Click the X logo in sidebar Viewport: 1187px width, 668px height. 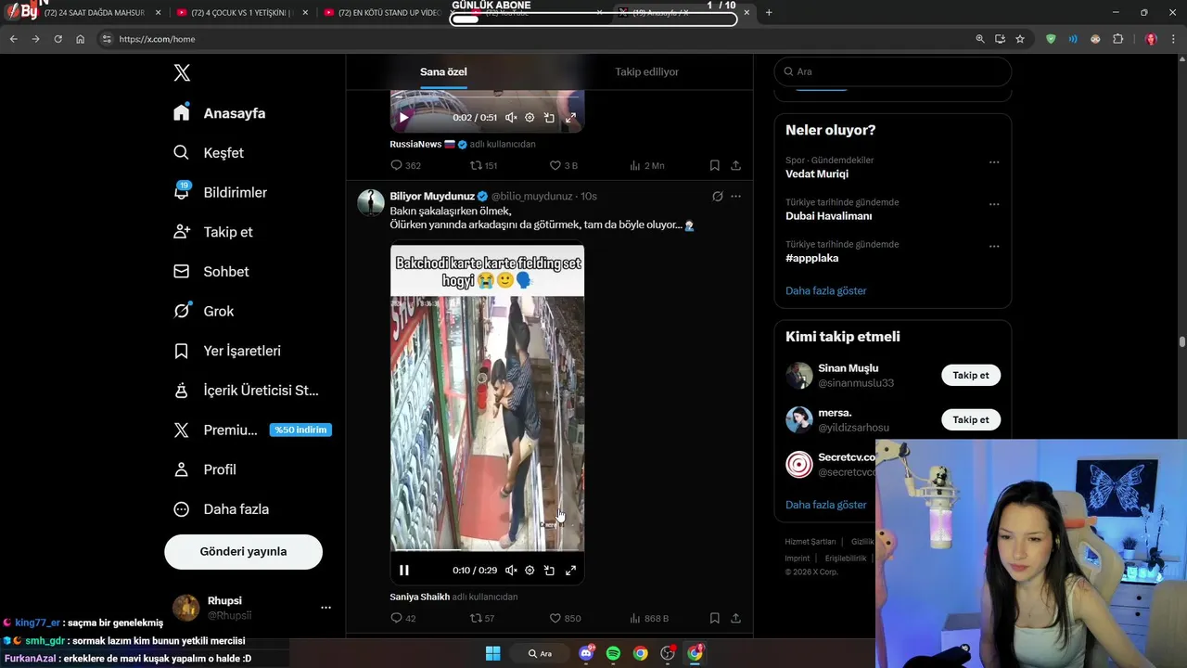pos(182,73)
